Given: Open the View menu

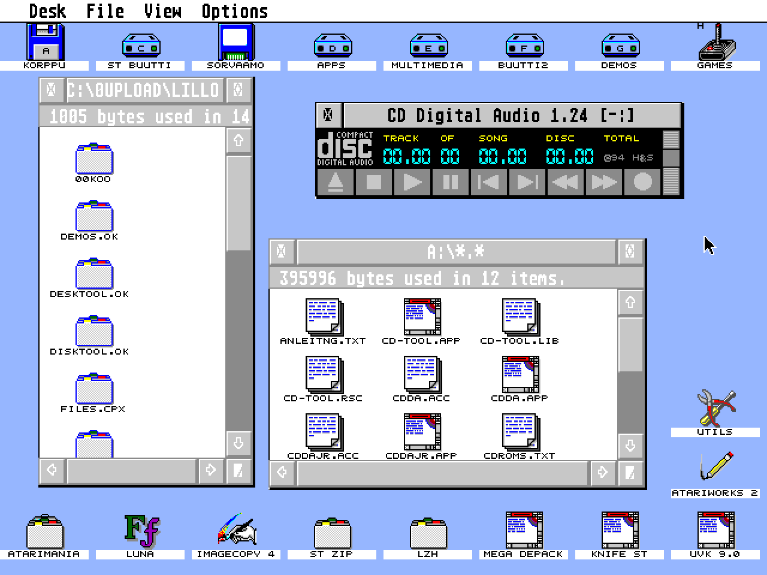Looking at the screenshot, I should tap(162, 10).
